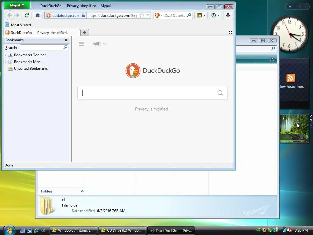Open Most Visited bookmarks folder
The height and width of the screenshot is (235, 313).
coord(18,25)
